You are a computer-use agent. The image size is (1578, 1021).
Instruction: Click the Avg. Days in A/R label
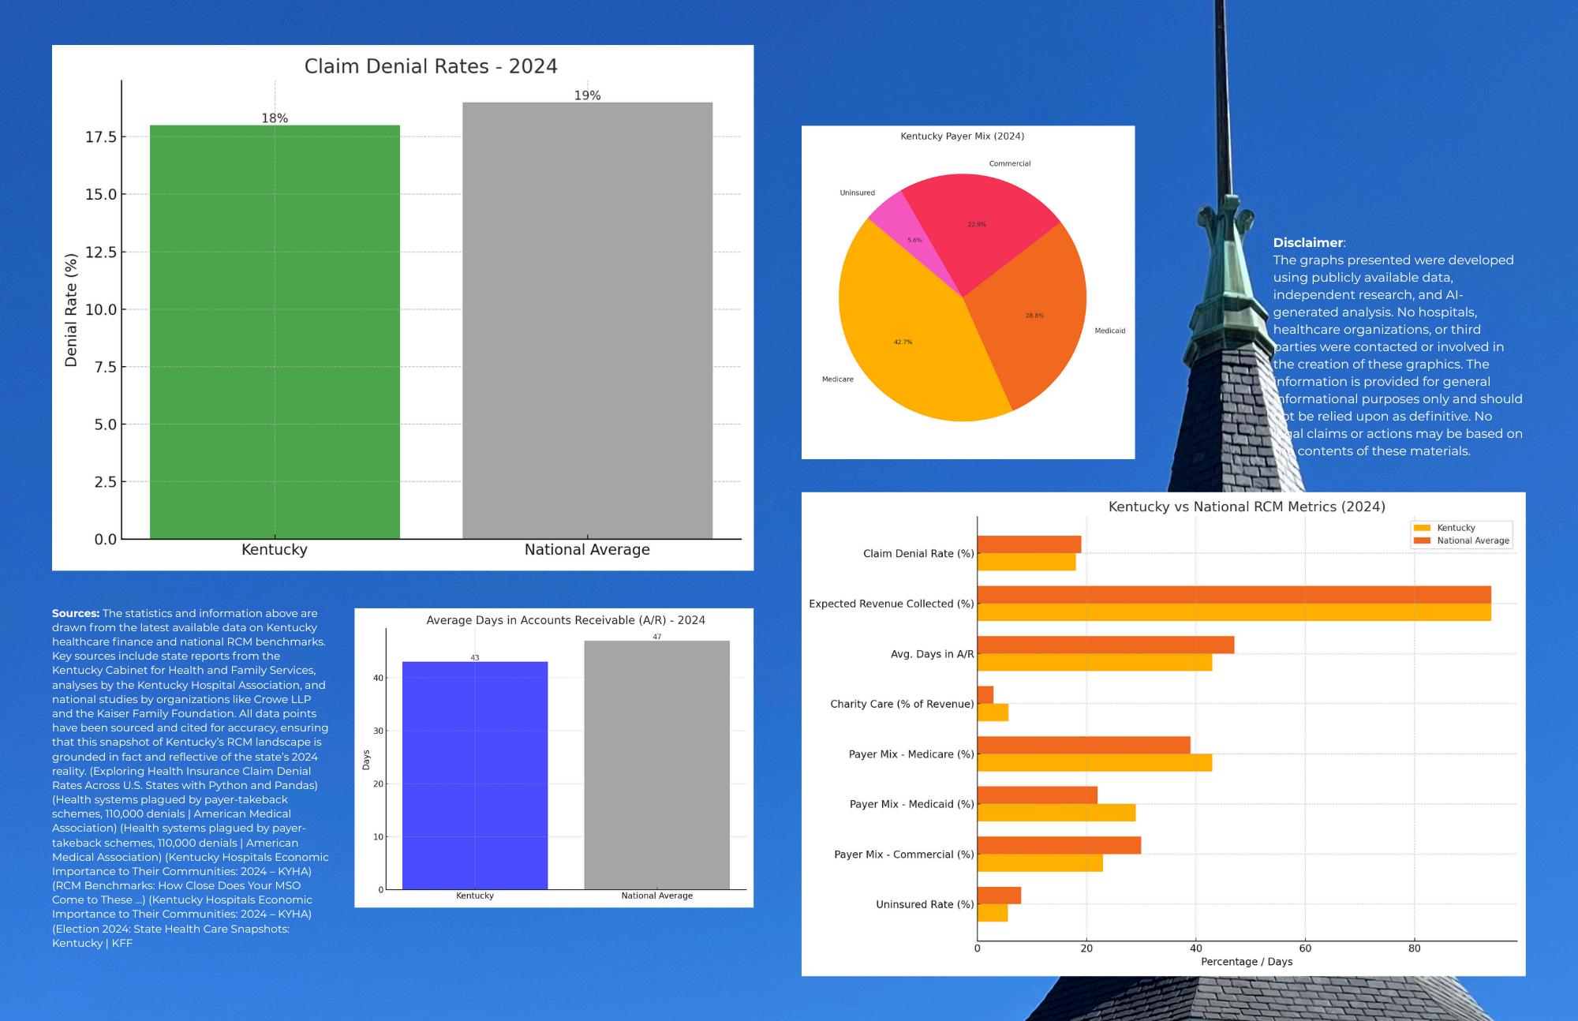tap(932, 654)
